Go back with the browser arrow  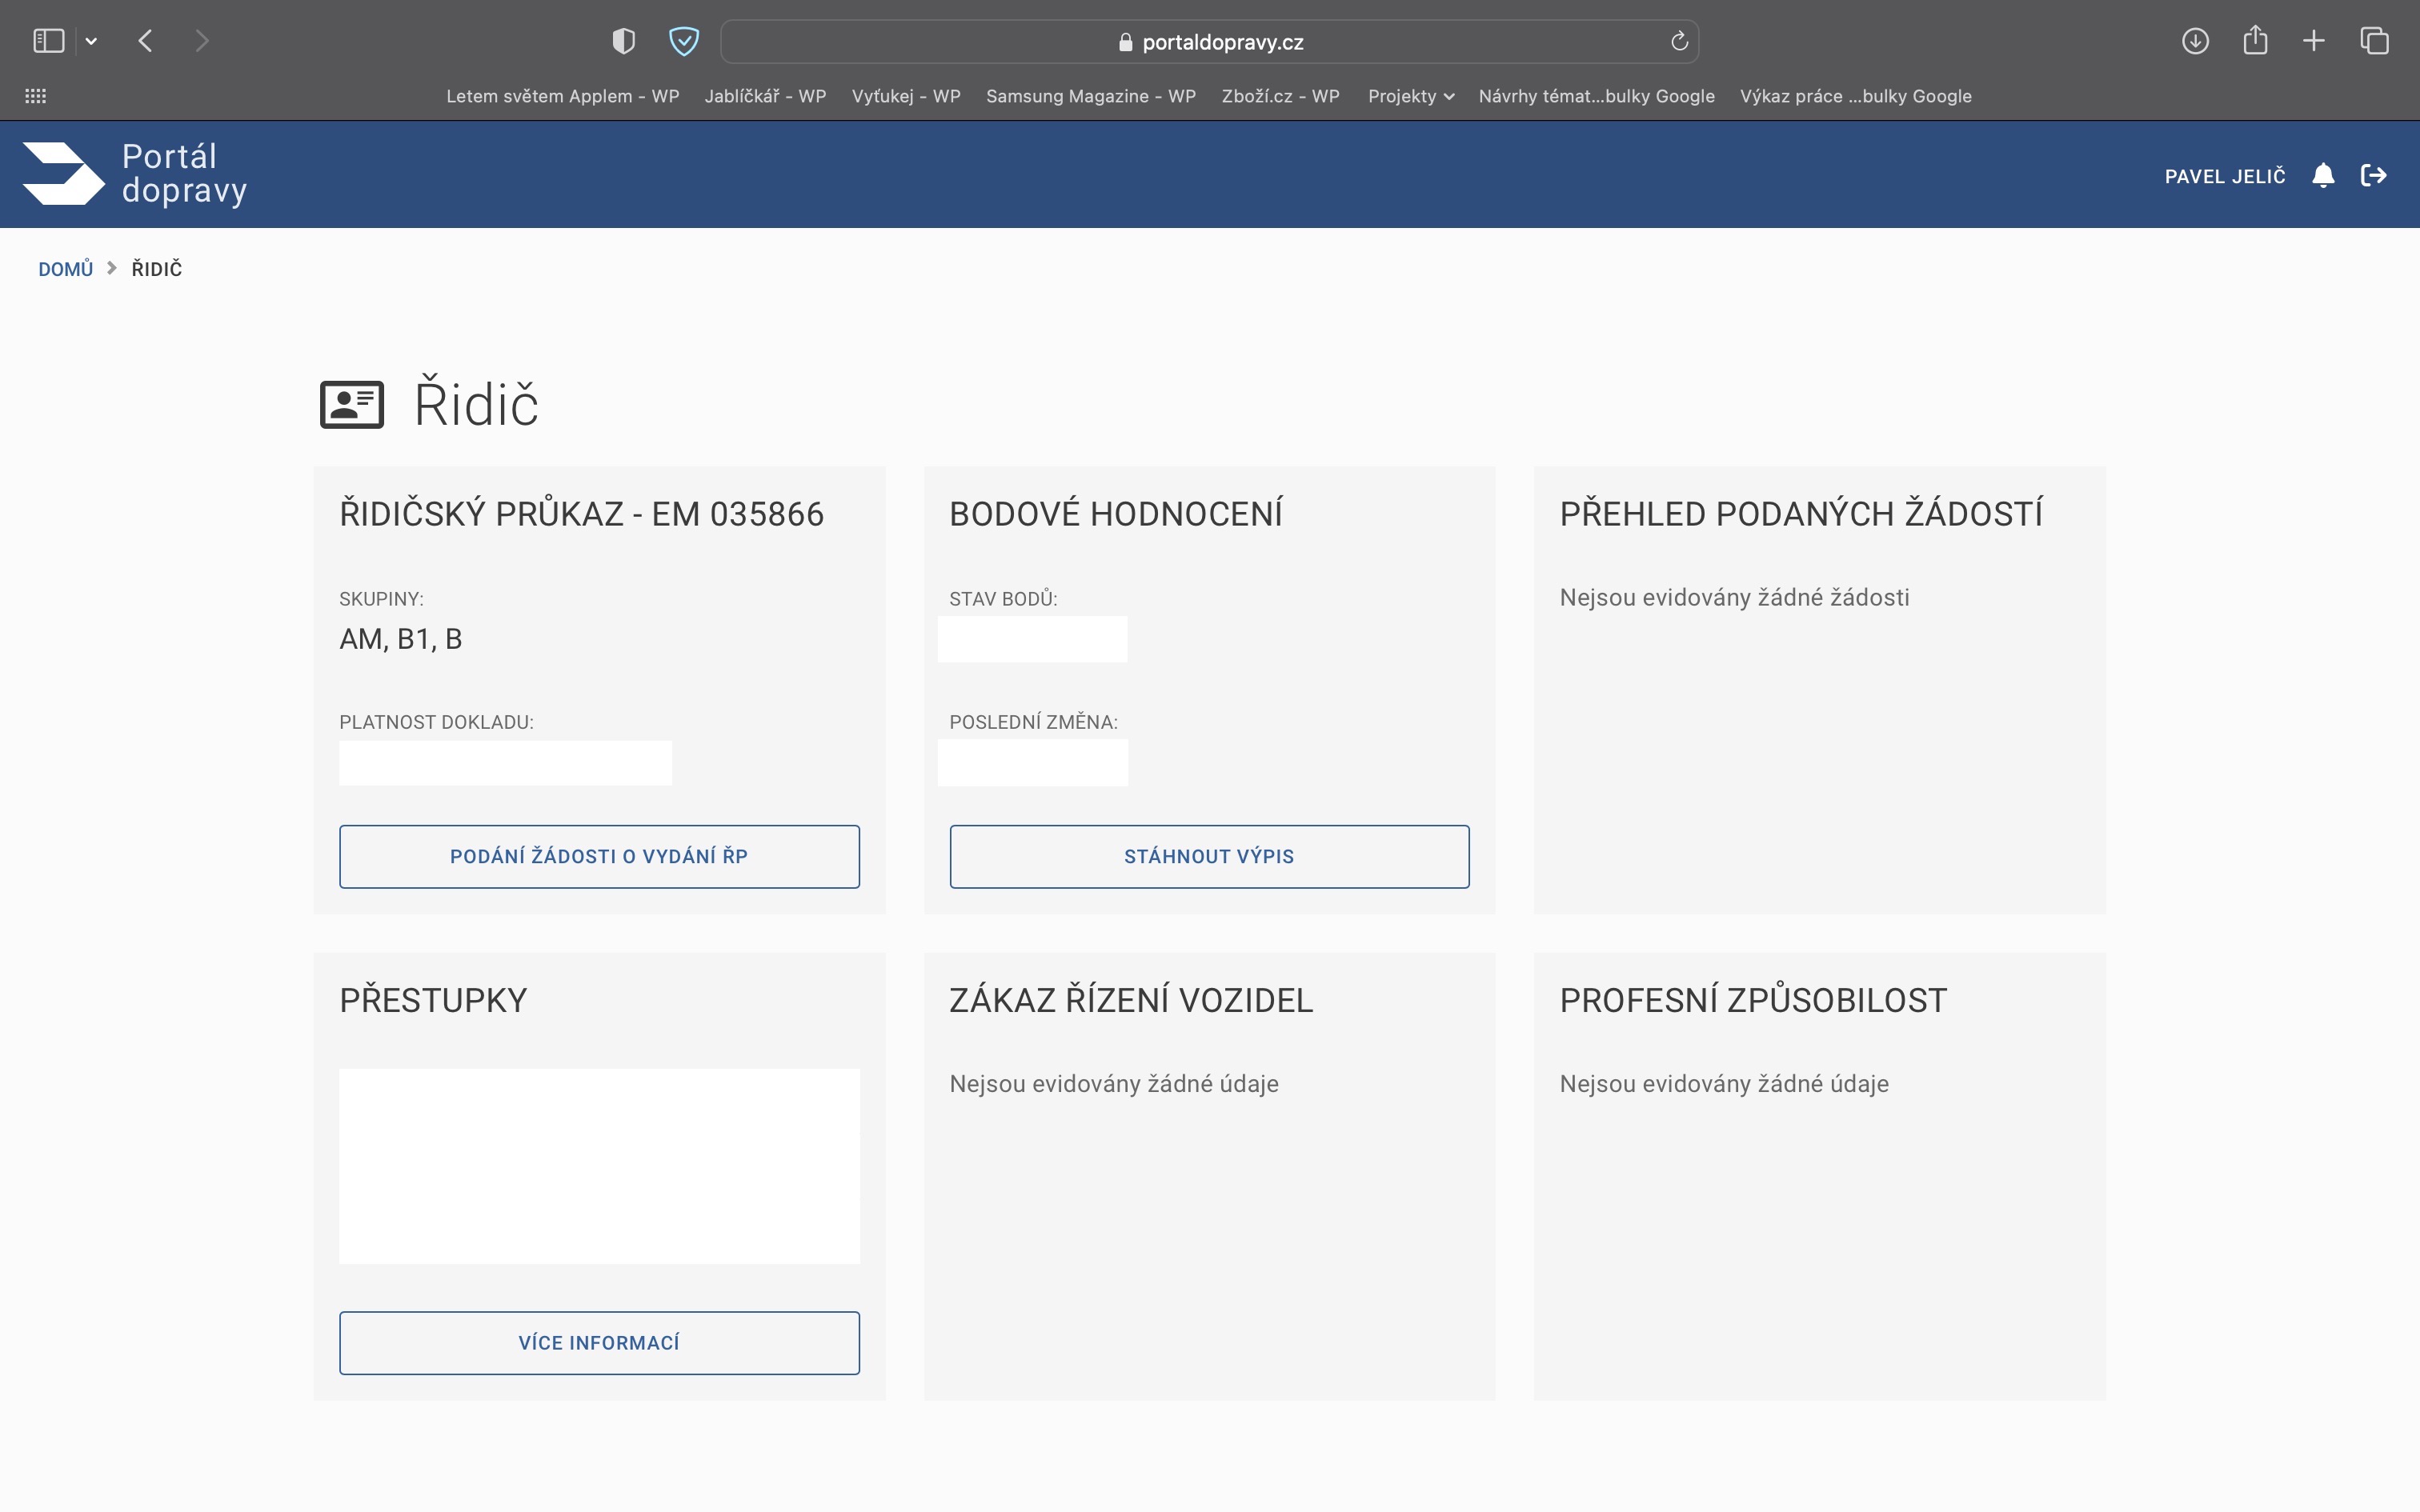tap(146, 41)
